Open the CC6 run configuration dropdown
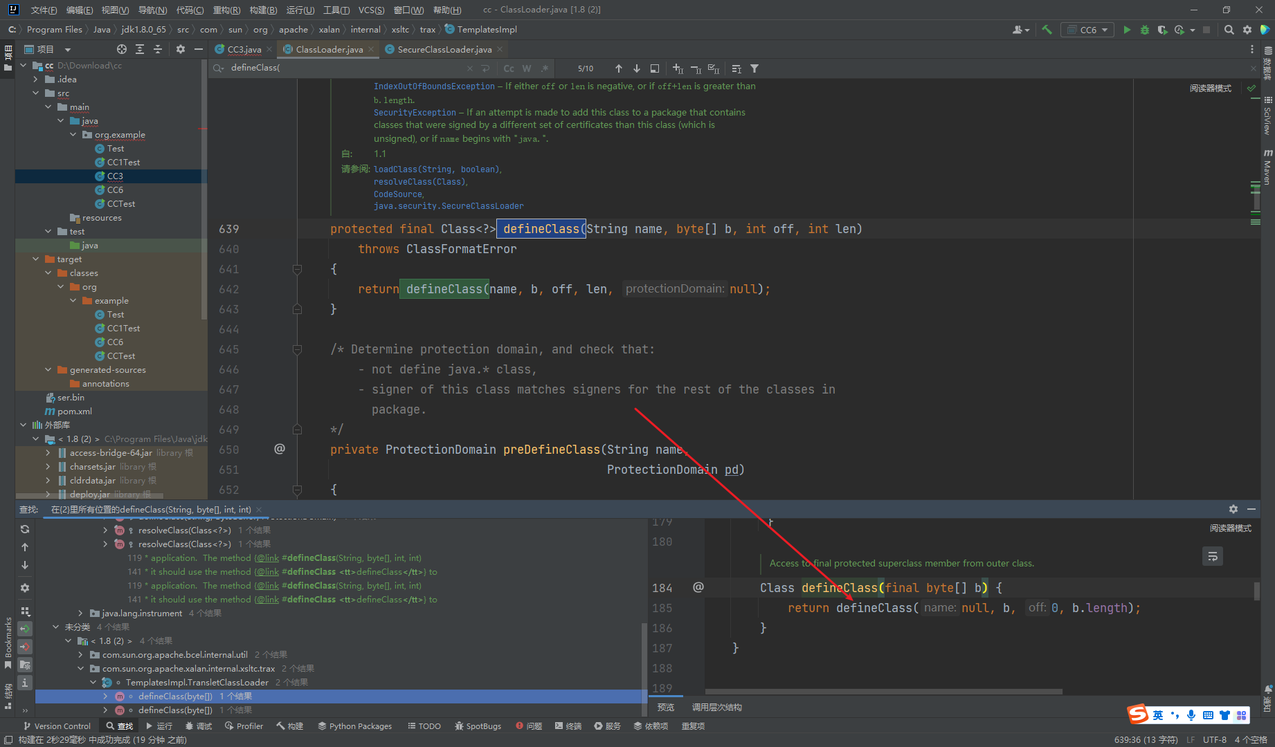This screenshot has height=747, width=1275. (x=1088, y=30)
